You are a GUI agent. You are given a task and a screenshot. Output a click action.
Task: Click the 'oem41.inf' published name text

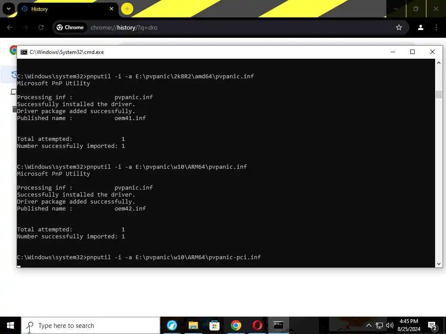[130, 118]
